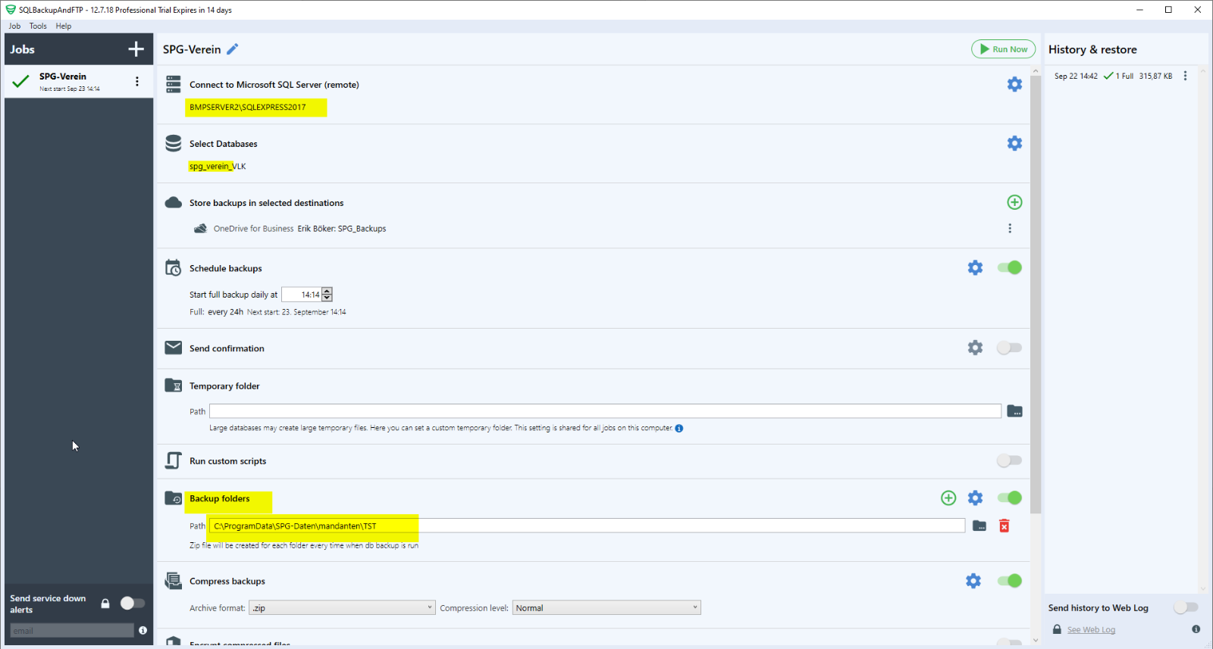Click the lock icon beside service alerts
This screenshot has height=649, width=1213.
tap(105, 604)
